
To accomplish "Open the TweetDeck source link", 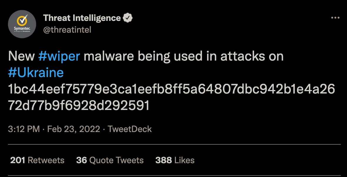I will coord(130,129).
